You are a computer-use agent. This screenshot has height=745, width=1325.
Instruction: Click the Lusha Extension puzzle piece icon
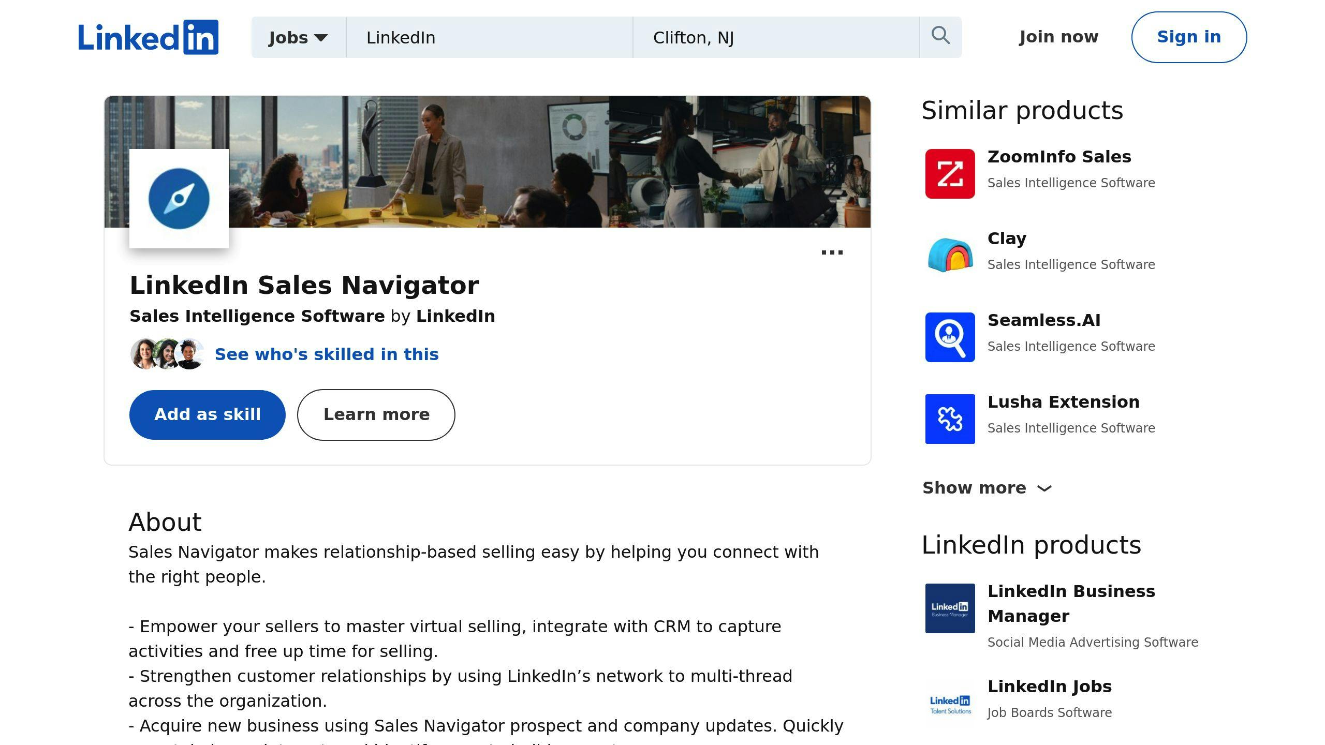(949, 419)
